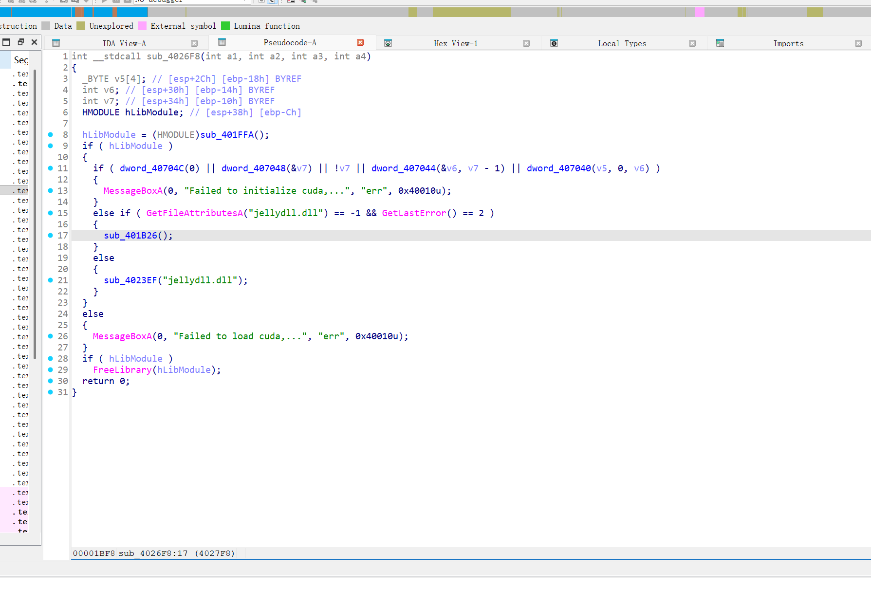This screenshot has height=589, width=871.
Task: Toggle breakpoint dot on line 26
Action: coord(50,336)
